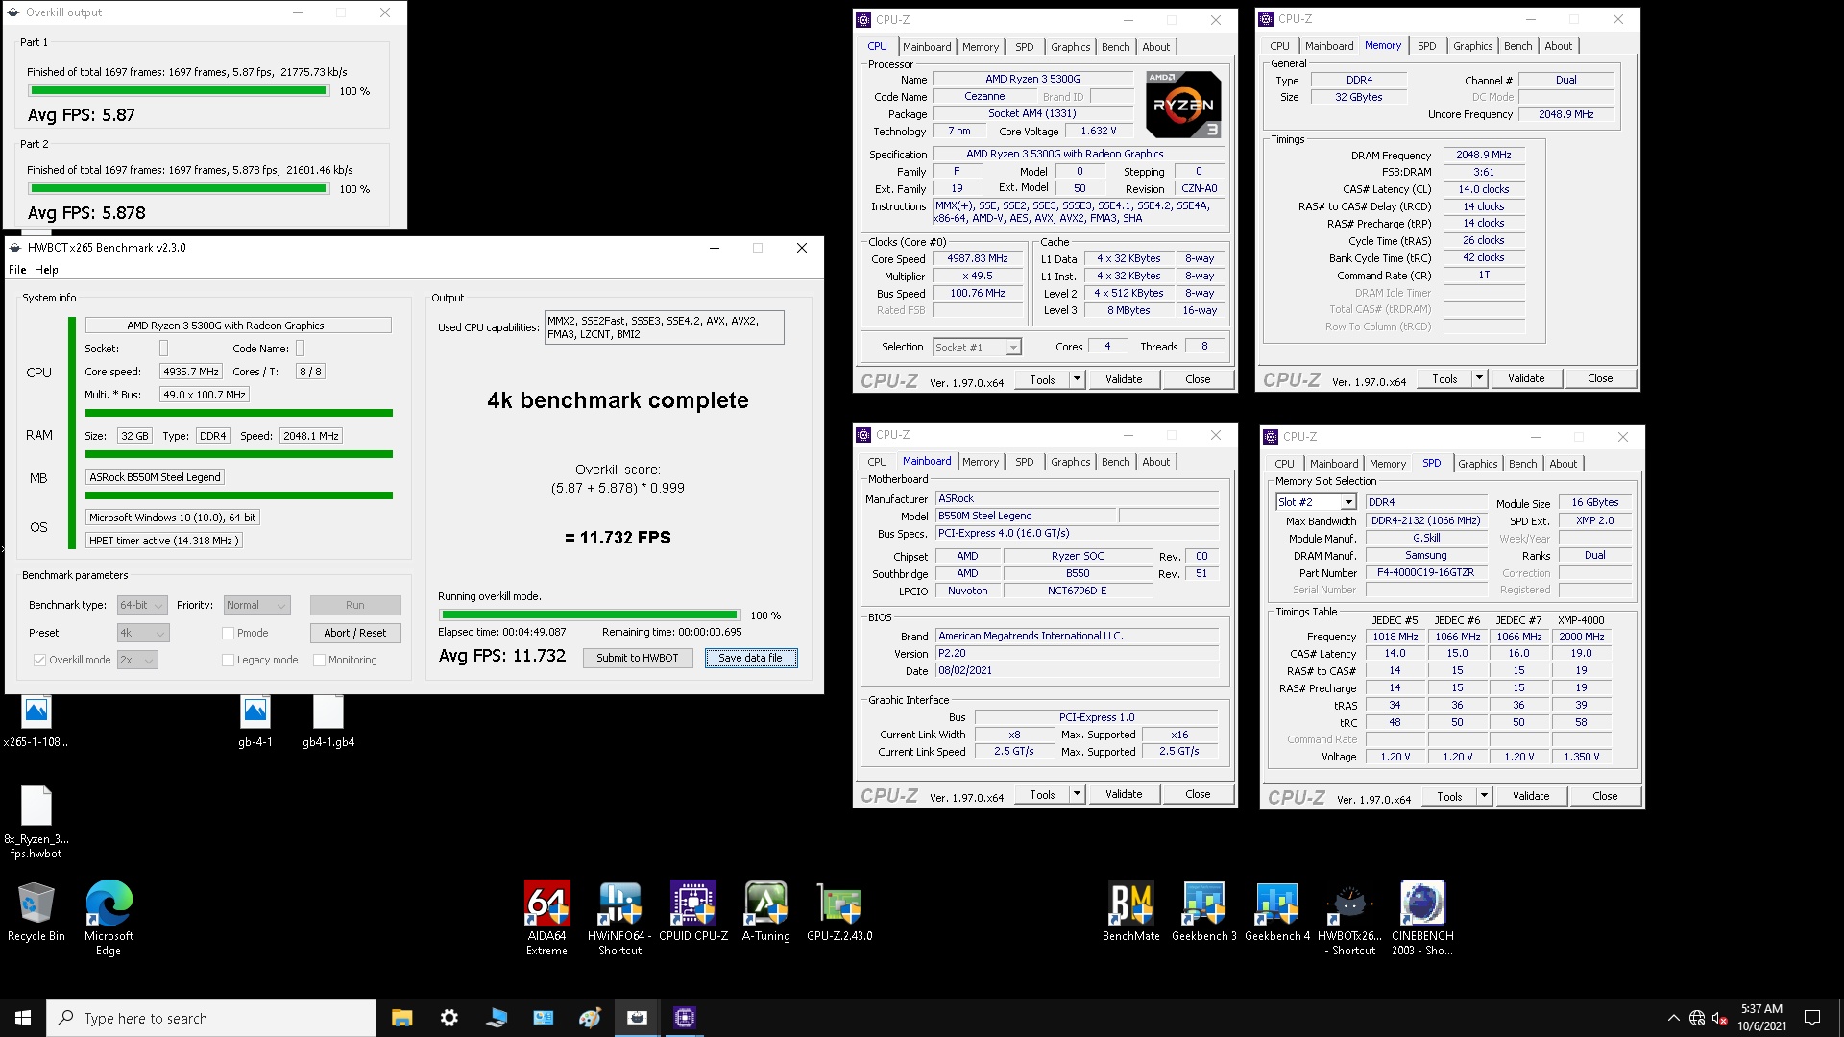Open Slot #2 memory slot dropdown

[x=1316, y=502]
